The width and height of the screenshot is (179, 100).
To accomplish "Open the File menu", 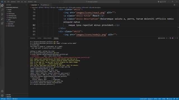I will [5, 2].
